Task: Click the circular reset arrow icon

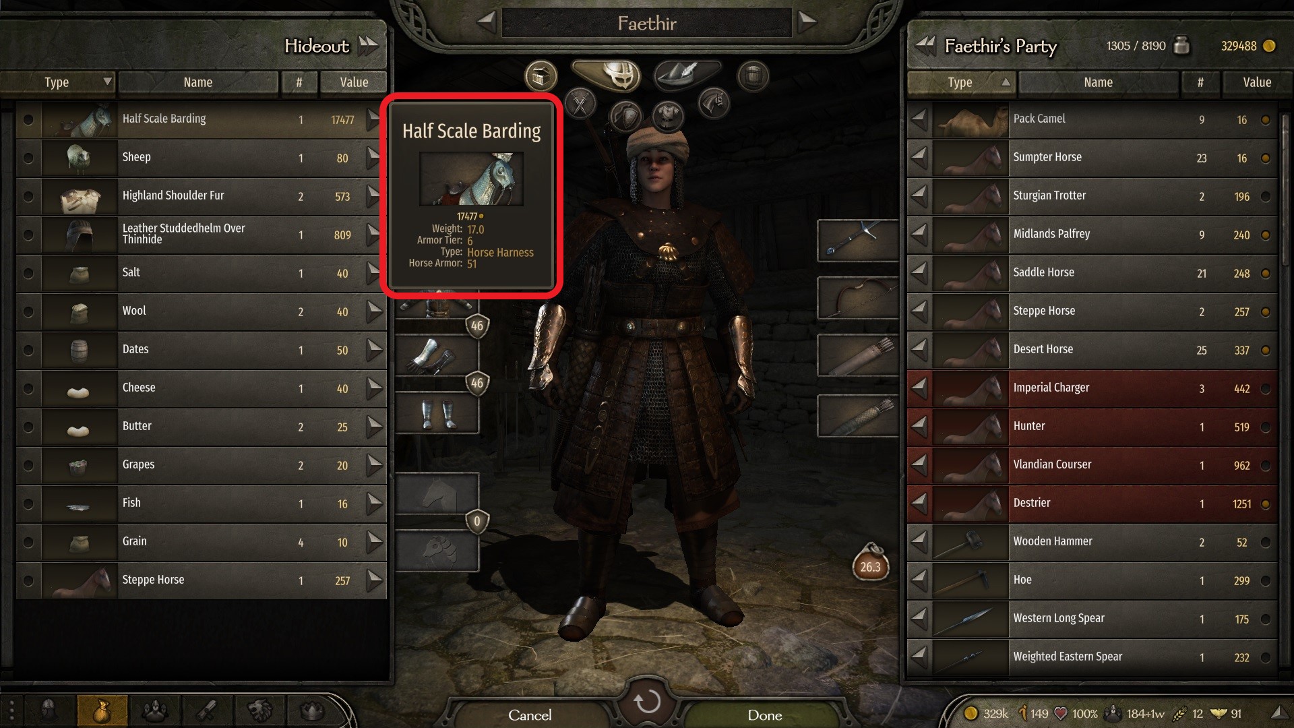Action: pyautogui.click(x=648, y=702)
